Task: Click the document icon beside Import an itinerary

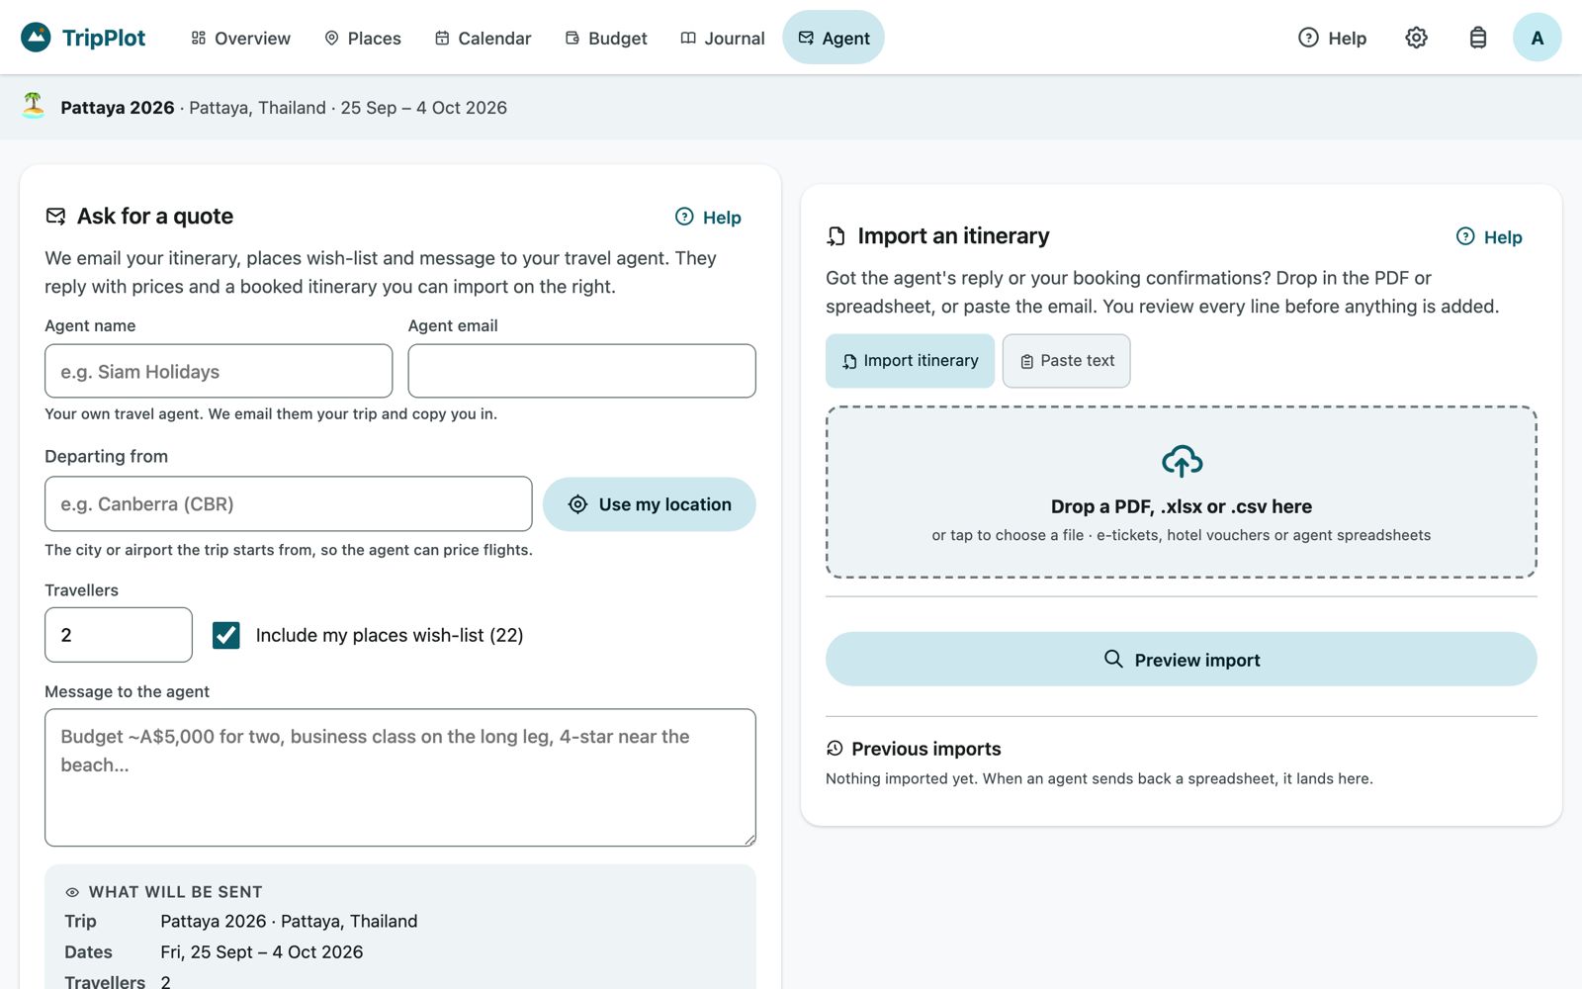Action: coord(836,236)
